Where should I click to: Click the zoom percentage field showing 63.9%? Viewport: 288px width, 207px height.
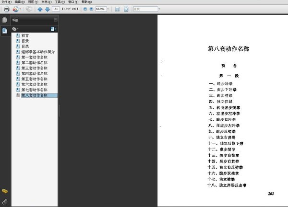point(101,9)
